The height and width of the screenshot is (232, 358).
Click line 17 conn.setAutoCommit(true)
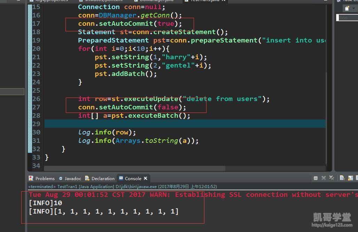tap(130, 24)
